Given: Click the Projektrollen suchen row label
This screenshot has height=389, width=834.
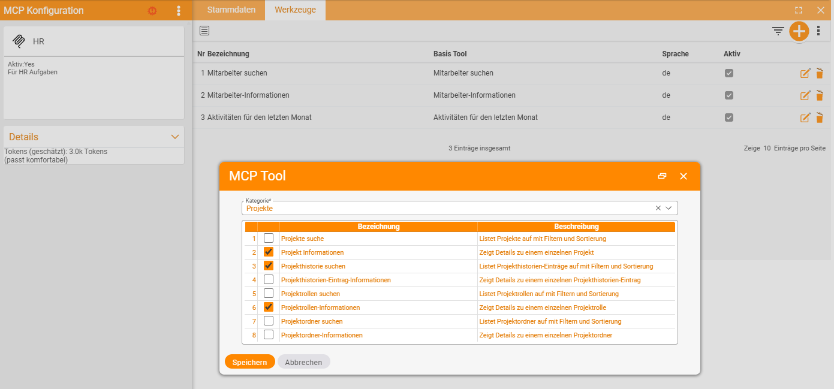Looking at the screenshot, I should coord(311,294).
